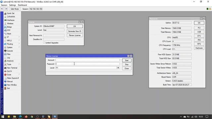212x119 pixels.
Task: Open the Mesh menu
Action: tap(9, 34)
